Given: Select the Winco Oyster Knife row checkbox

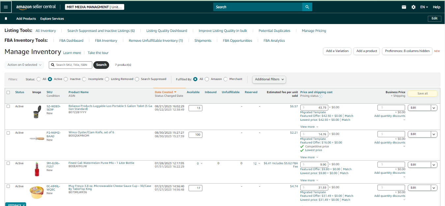Looking at the screenshot, I should tap(8, 133).
